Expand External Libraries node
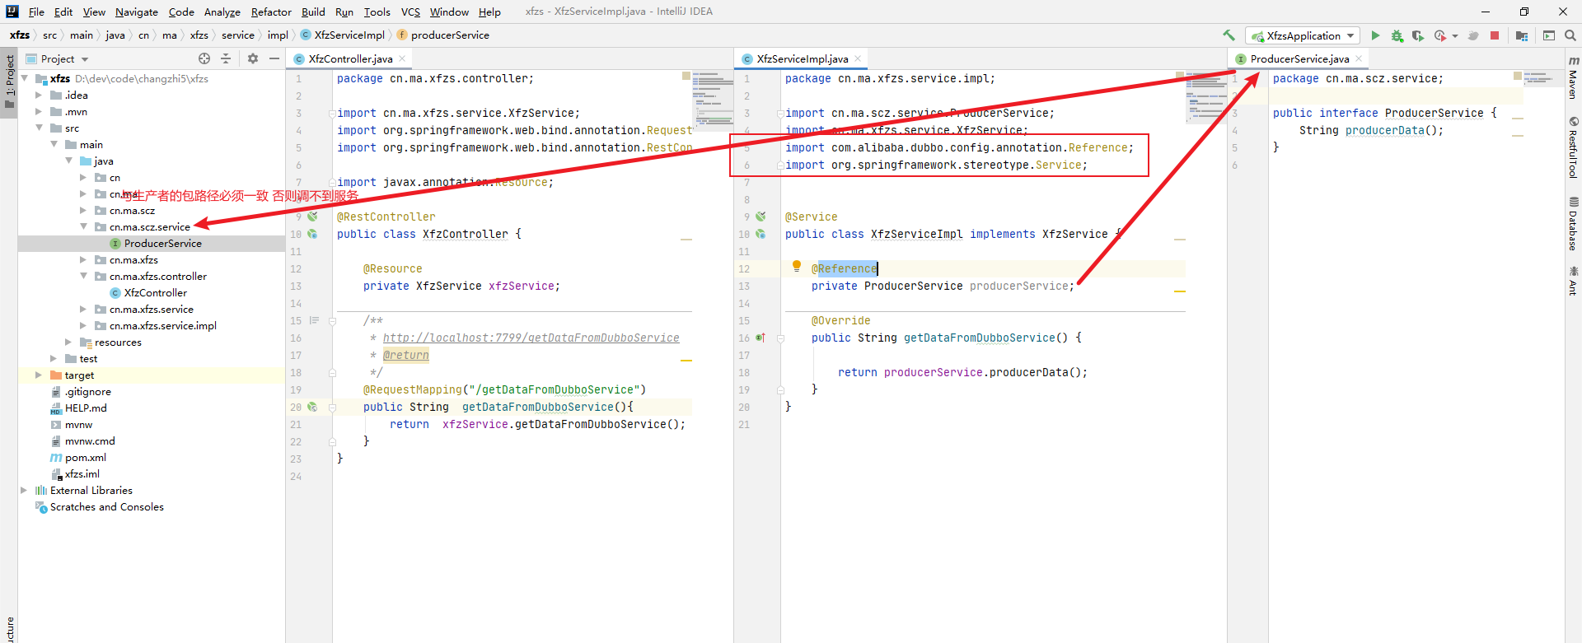 [x=25, y=491]
